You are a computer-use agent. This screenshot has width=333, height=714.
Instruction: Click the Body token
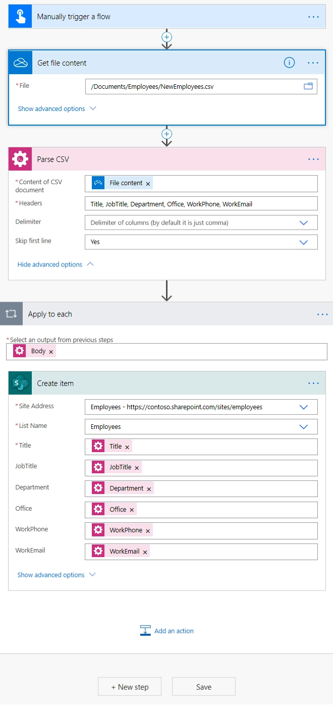[34, 351]
